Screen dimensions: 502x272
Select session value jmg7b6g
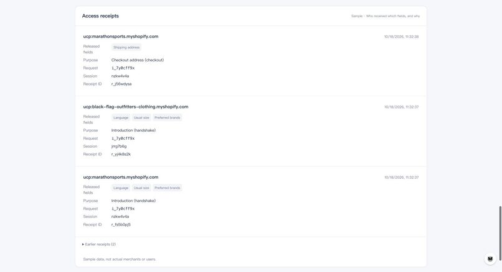coord(119,146)
